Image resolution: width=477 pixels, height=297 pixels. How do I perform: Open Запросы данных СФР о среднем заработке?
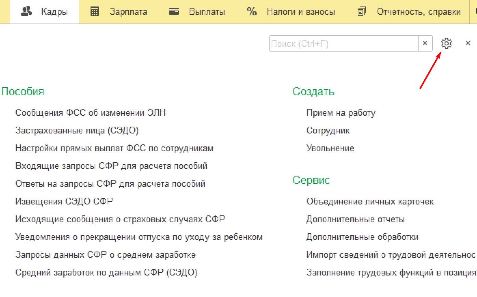[x=106, y=255]
